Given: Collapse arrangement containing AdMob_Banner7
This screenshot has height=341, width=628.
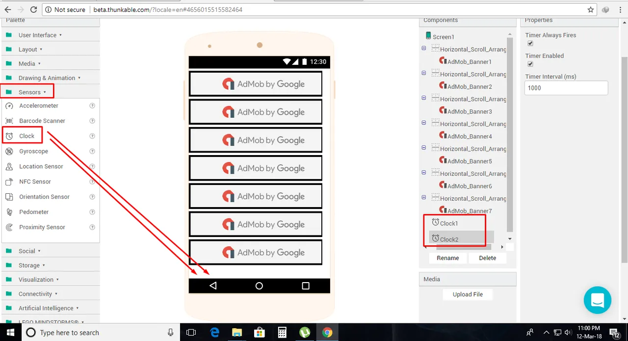Looking at the screenshot, I should click(x=424, y=197).
